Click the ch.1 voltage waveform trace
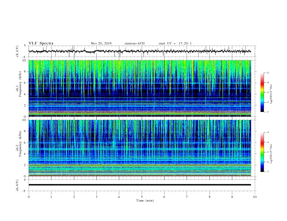 (x=140, y=51)
